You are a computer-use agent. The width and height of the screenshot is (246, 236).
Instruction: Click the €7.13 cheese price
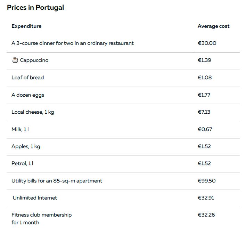tap(204, 112)
